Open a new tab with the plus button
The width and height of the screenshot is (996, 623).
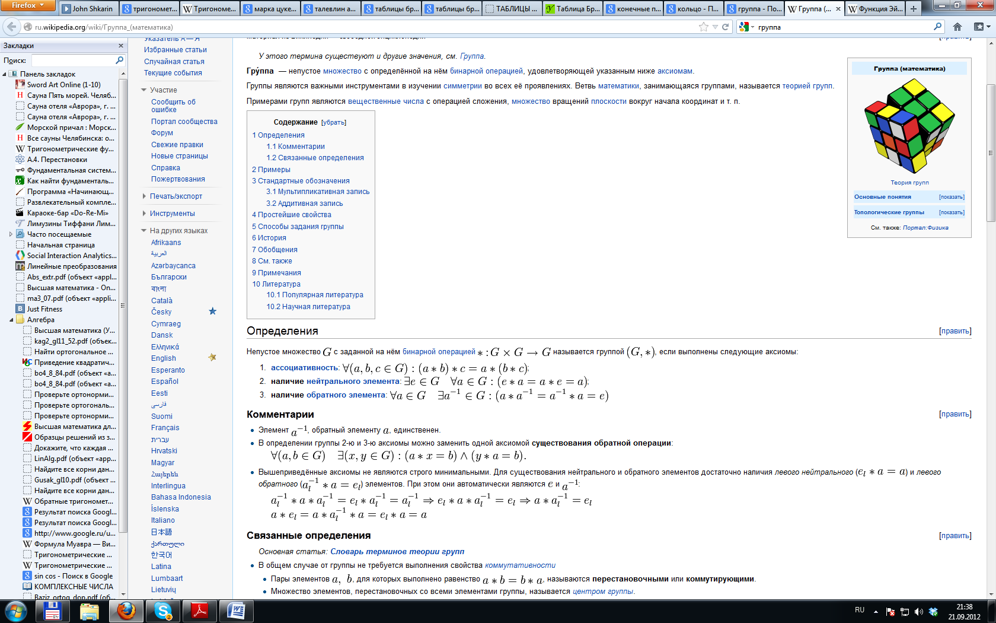914,8
